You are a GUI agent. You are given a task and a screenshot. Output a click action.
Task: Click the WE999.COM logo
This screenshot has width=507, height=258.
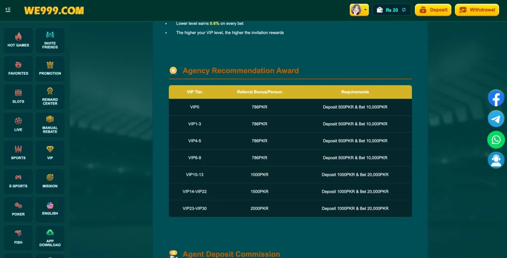(54, 11)
